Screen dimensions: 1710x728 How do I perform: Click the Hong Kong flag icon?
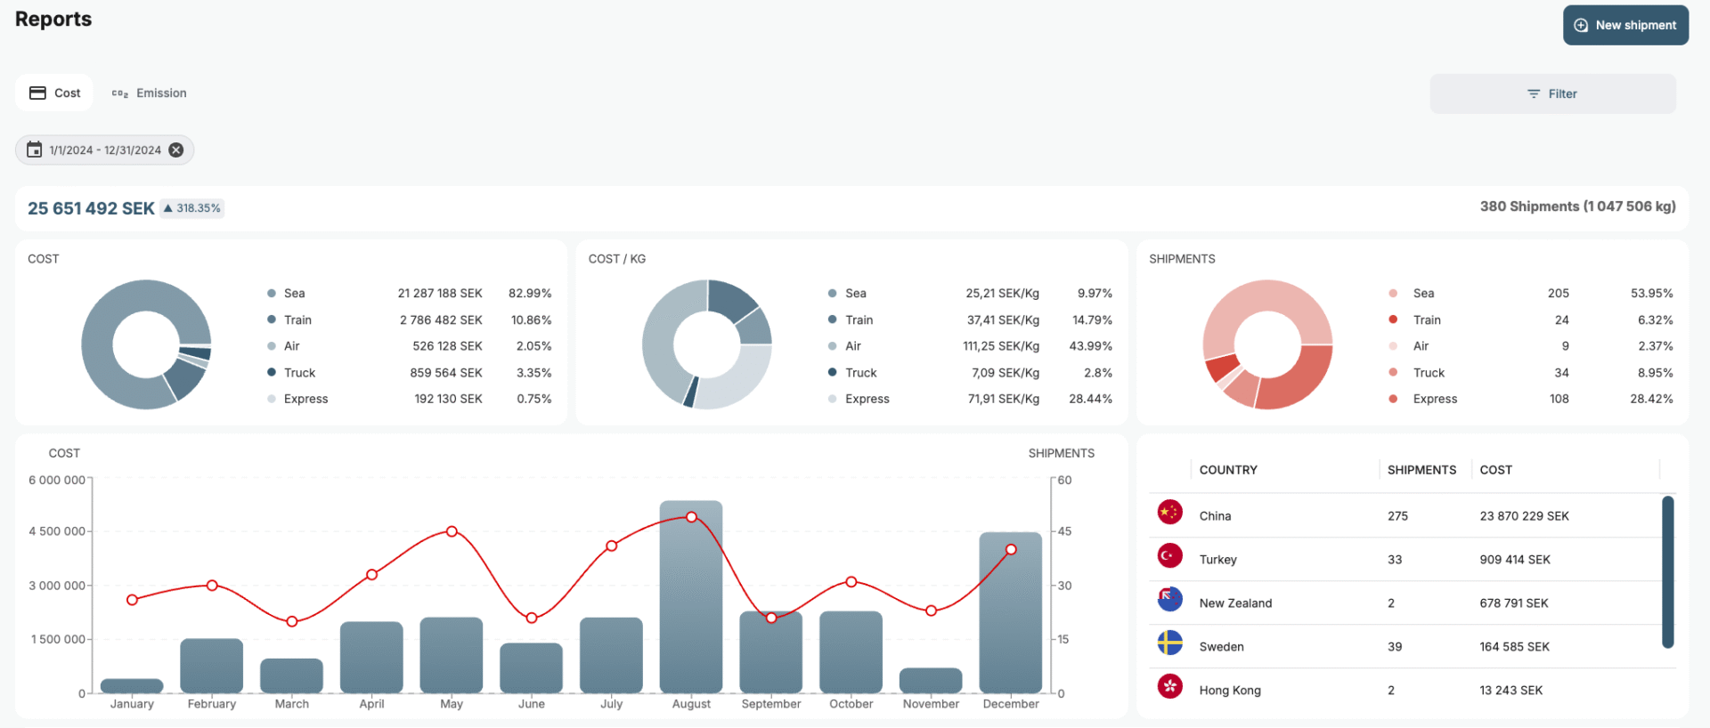click(1169, 687)
